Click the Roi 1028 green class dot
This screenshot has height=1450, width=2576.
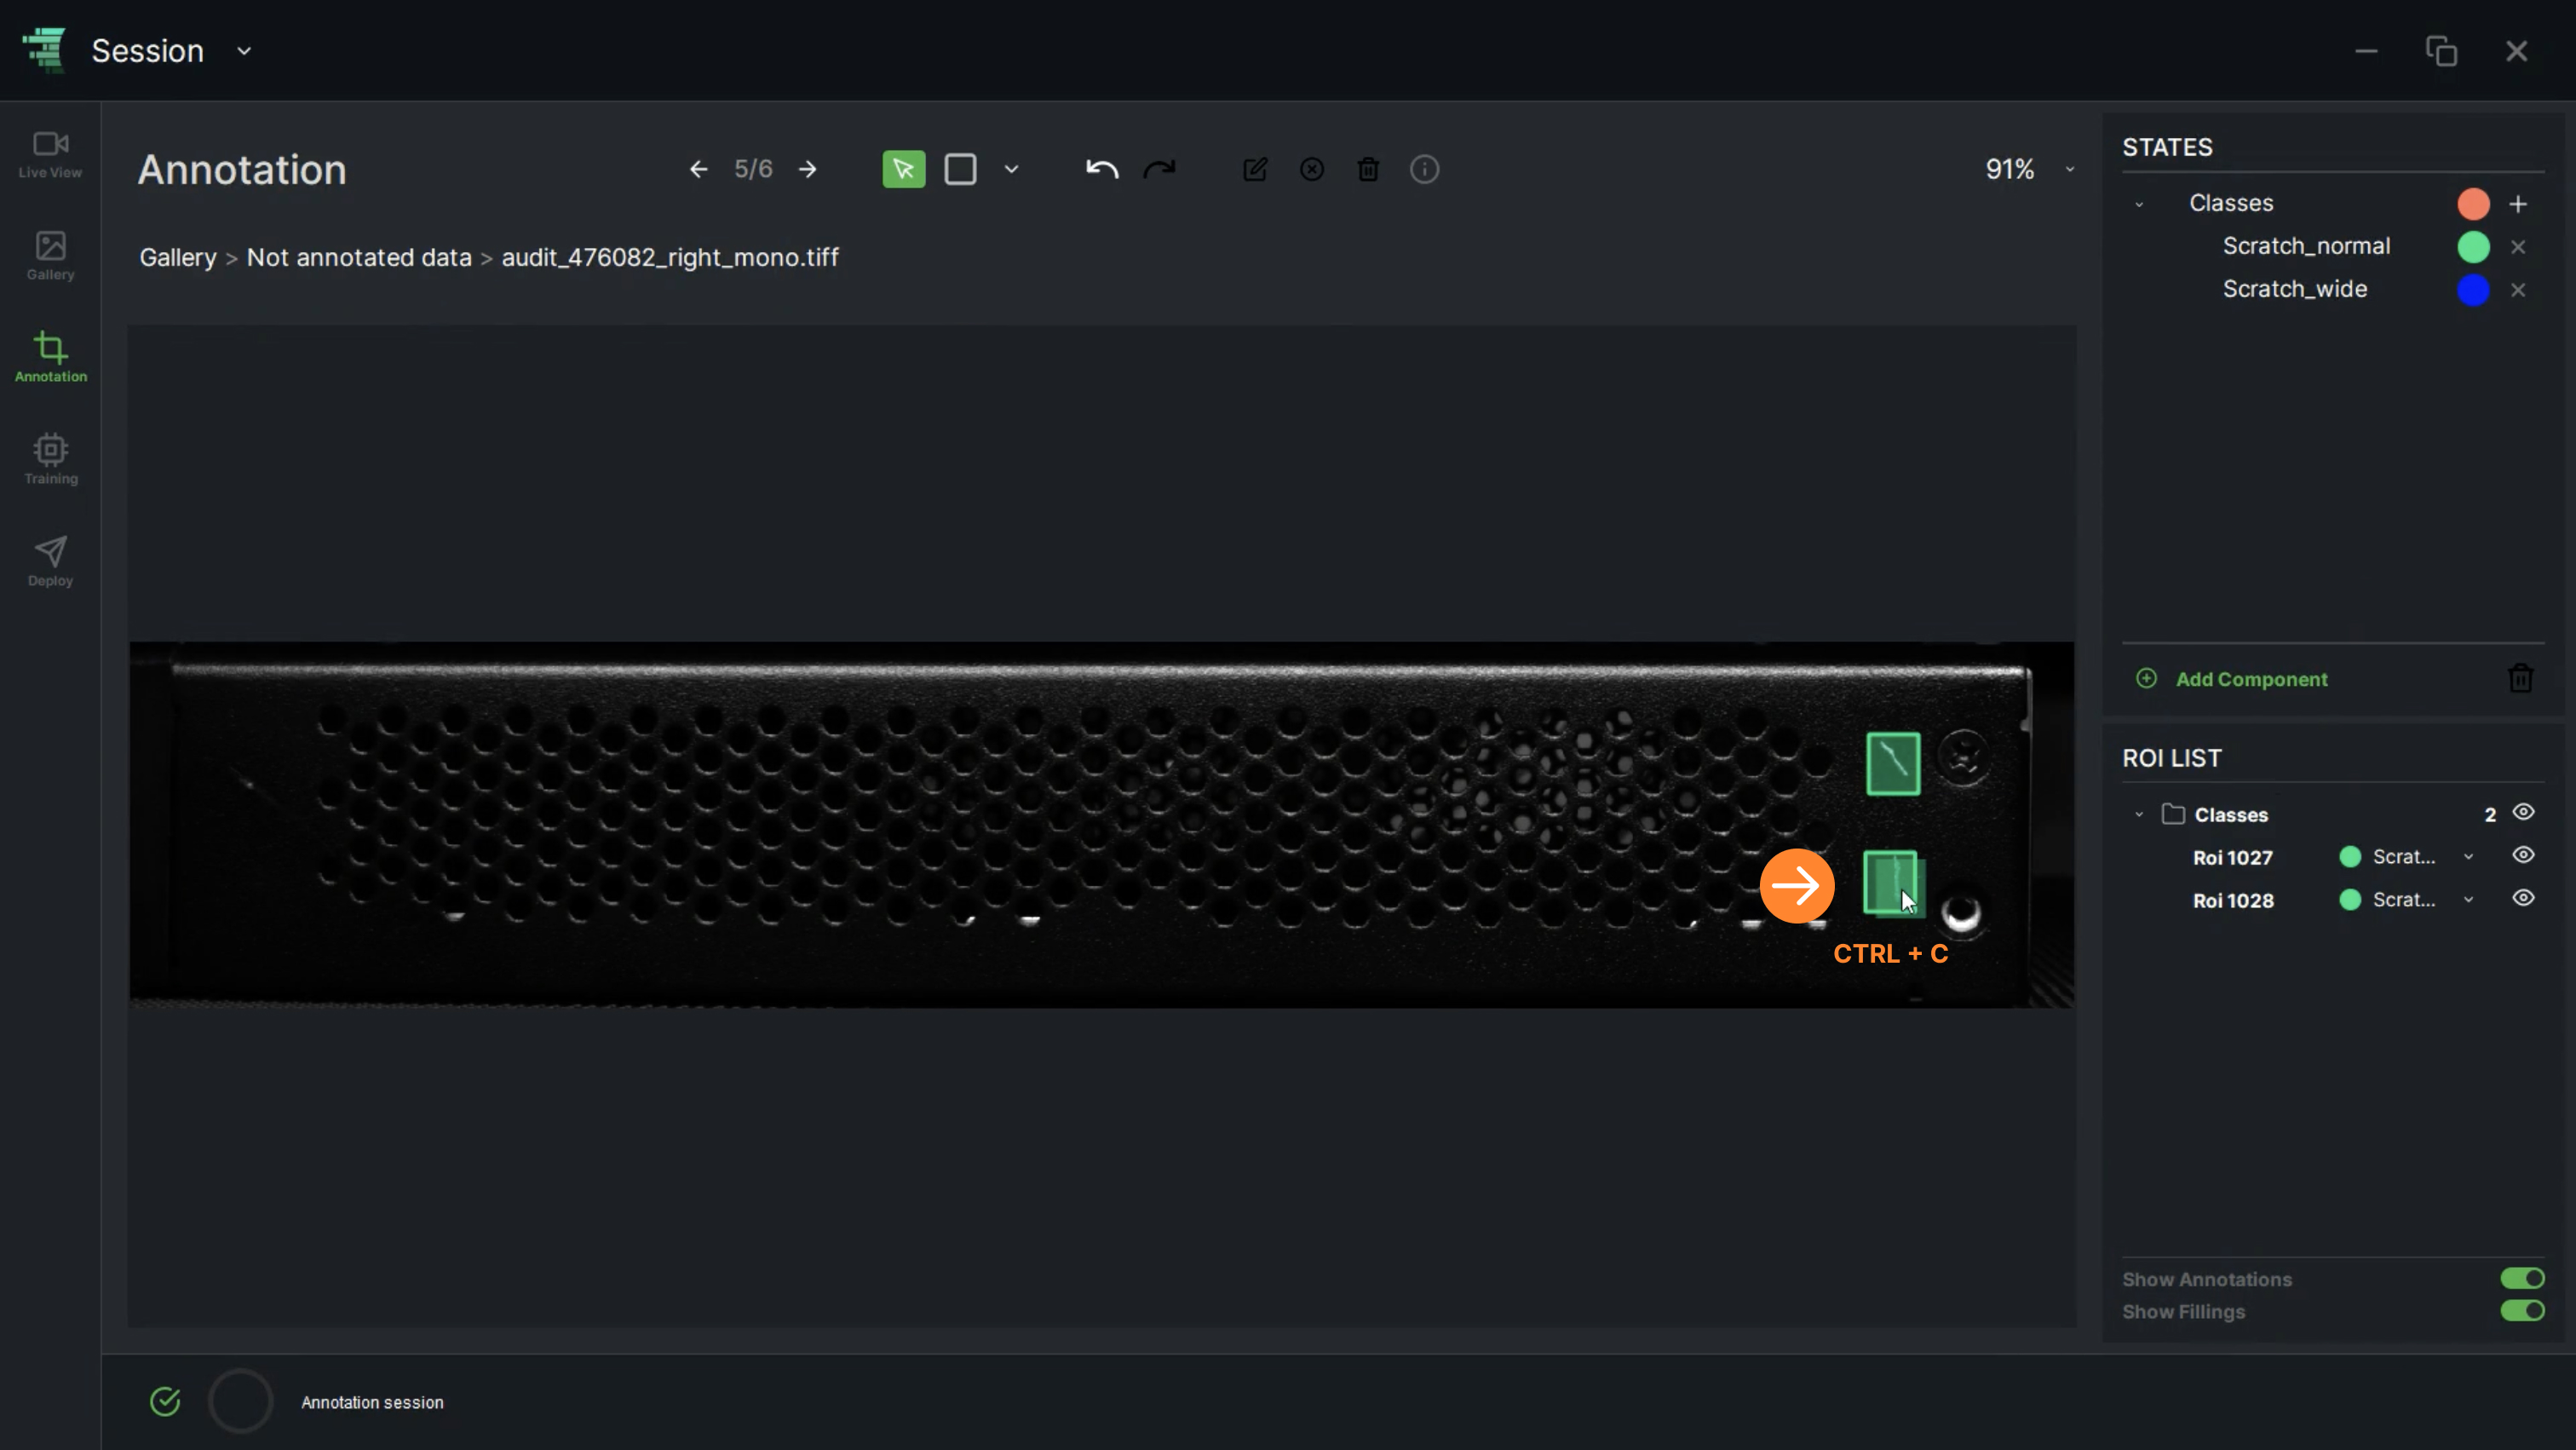pyautogui.click(x=2350, y=900)
